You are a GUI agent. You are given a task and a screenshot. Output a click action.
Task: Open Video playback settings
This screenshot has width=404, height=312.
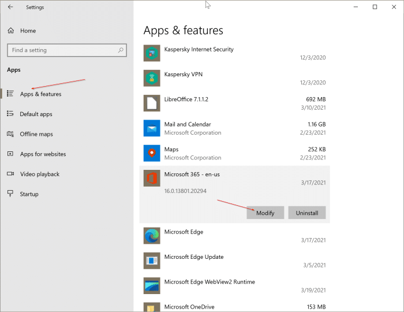[39, 174]
